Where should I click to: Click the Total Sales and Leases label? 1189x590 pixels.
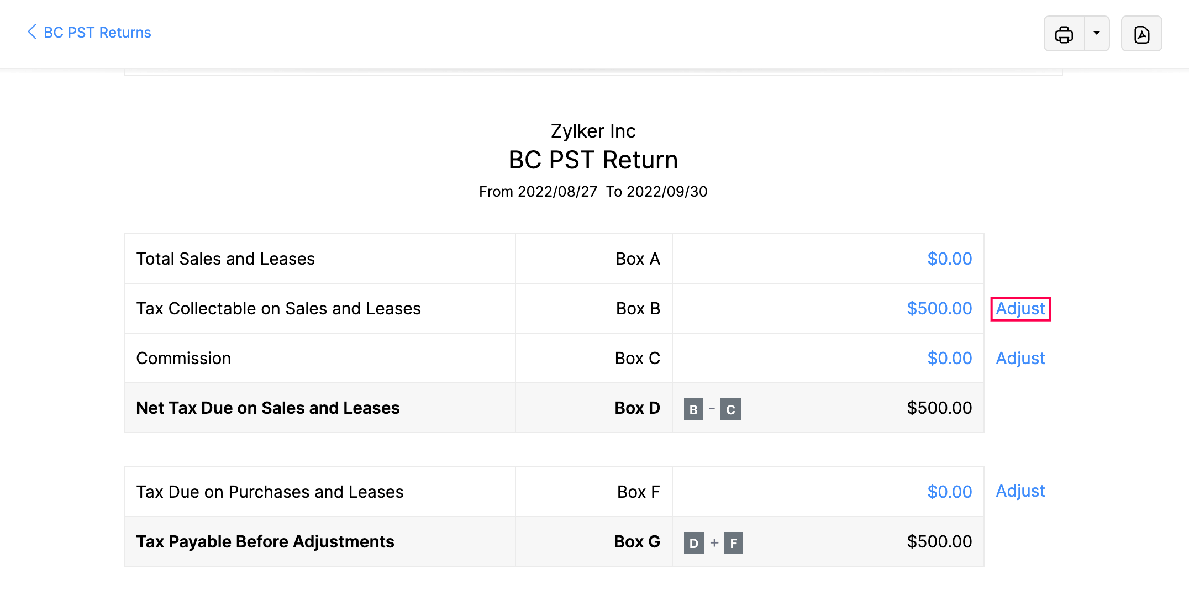tap(225, 259)
